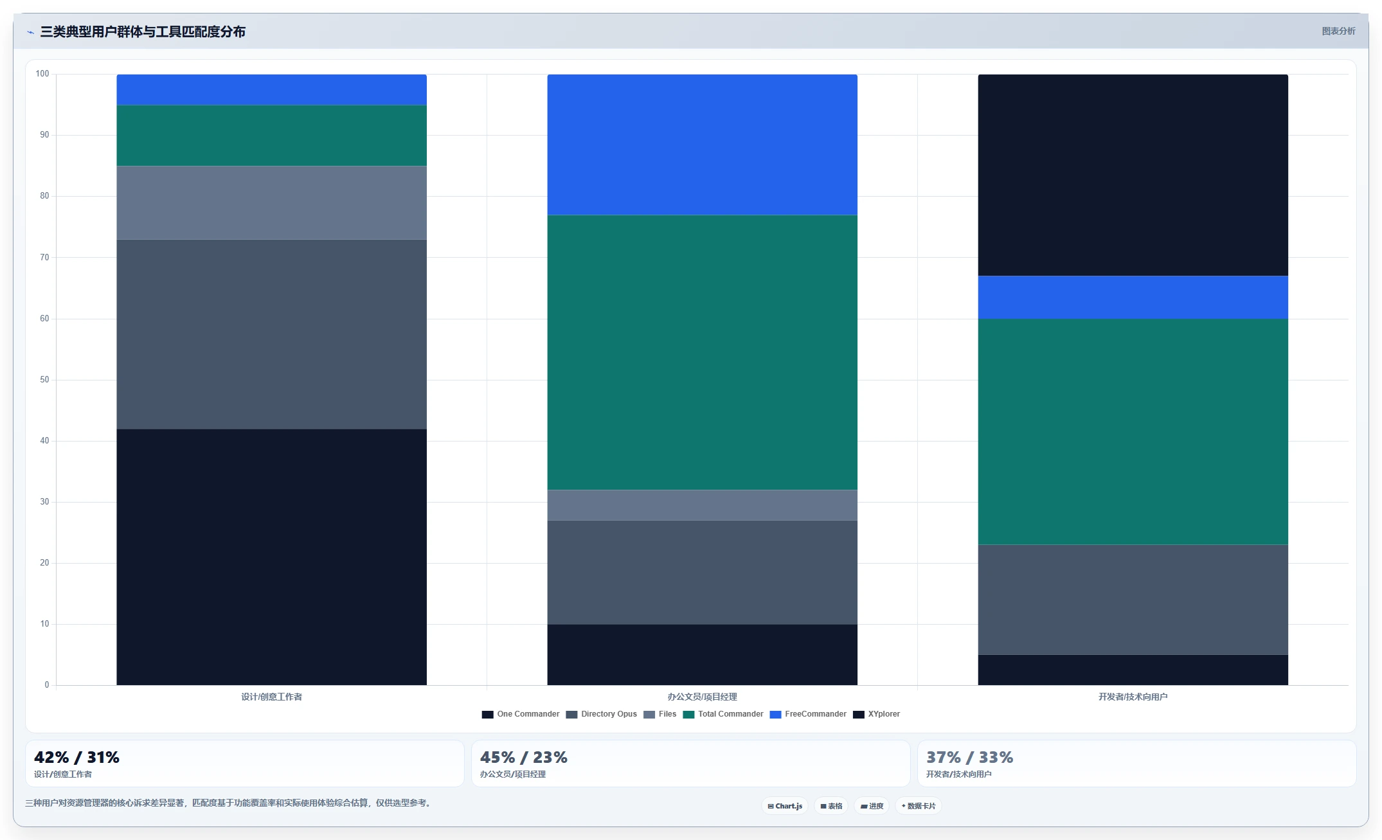Click the 办公文员/项目经理 x-axis label
Image resolution: width=1382 pixels, height=840 pixels.
coord(702,697)
